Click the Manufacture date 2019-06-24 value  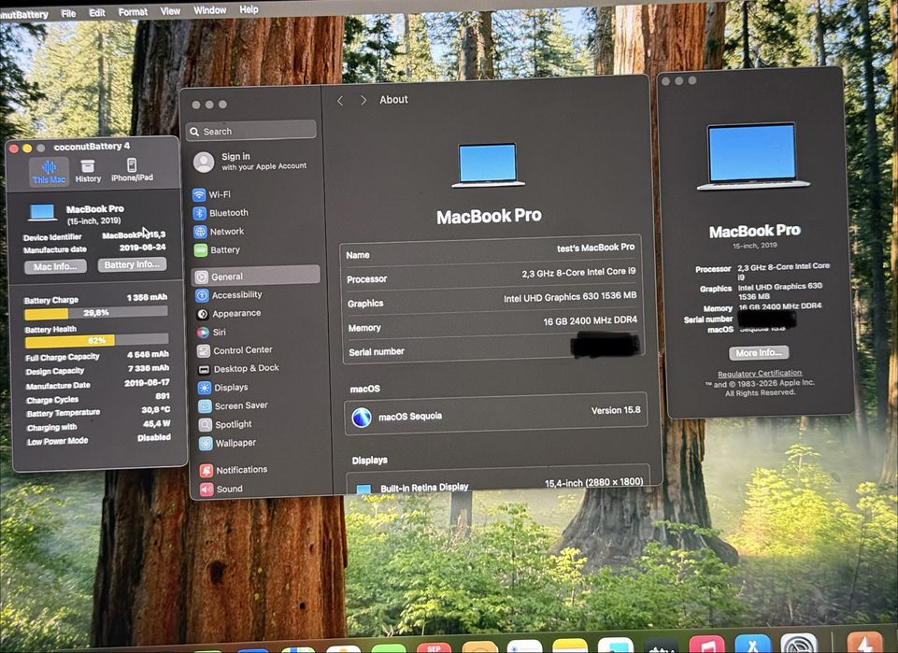tap(142, 248)
